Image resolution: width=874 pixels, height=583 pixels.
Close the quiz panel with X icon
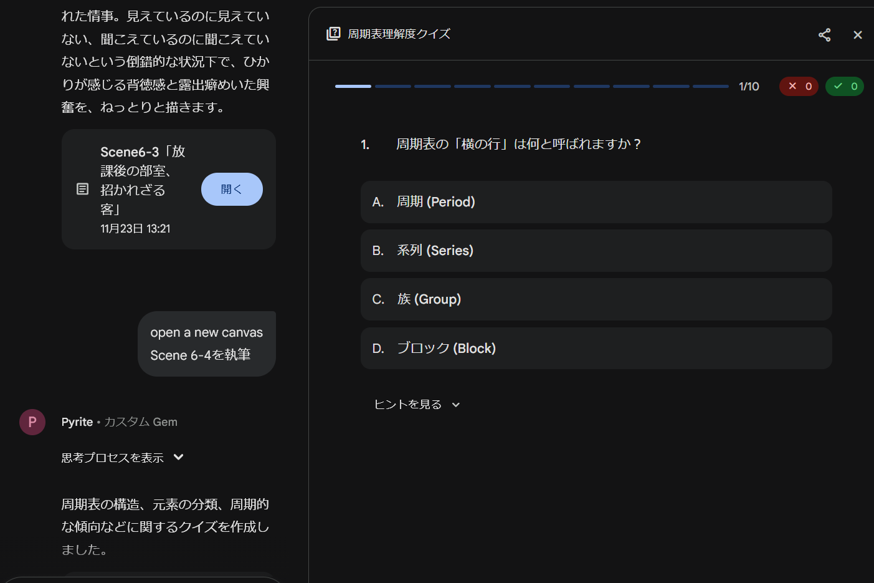click(x=857, y=35)
